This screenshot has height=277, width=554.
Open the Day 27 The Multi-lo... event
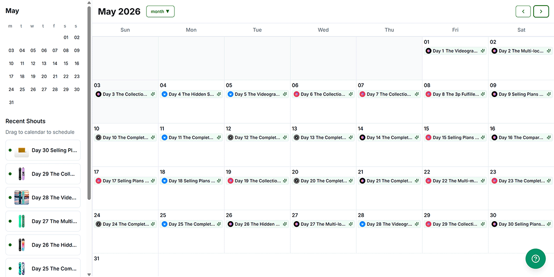click(323, 224)
